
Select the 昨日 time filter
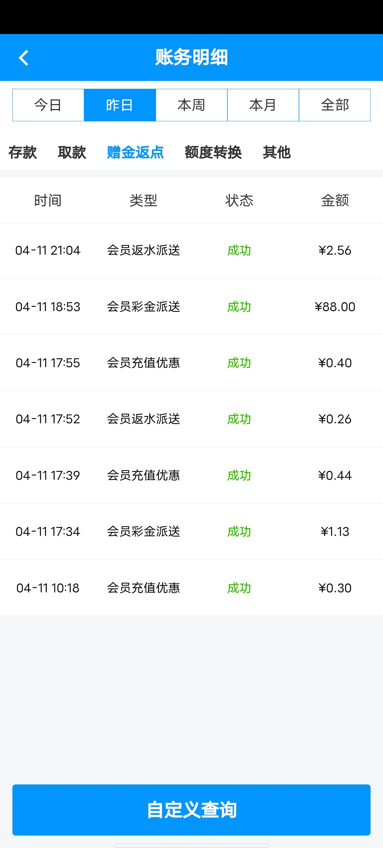[x=120, y=105]
